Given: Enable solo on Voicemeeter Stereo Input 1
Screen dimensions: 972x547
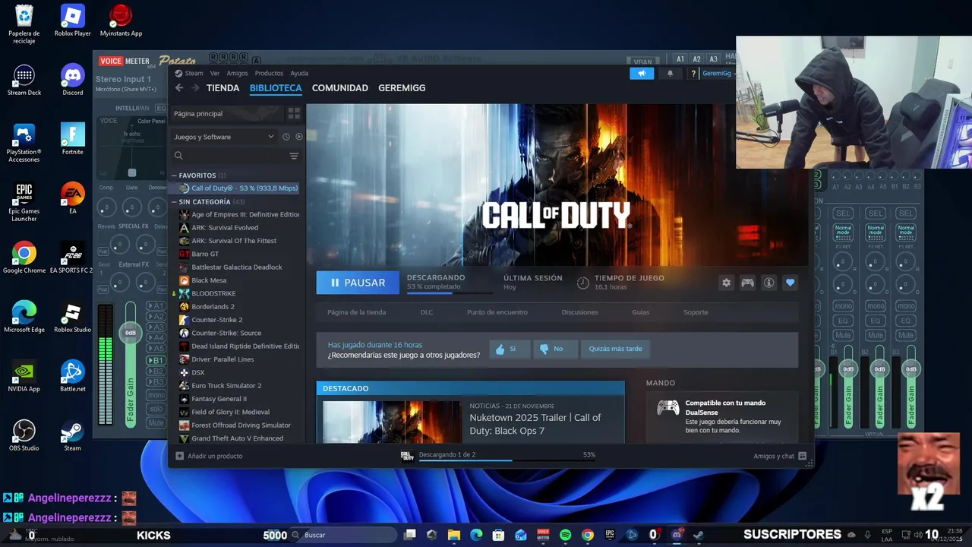Looking at the screenshot, I should [x=156, y=409].
